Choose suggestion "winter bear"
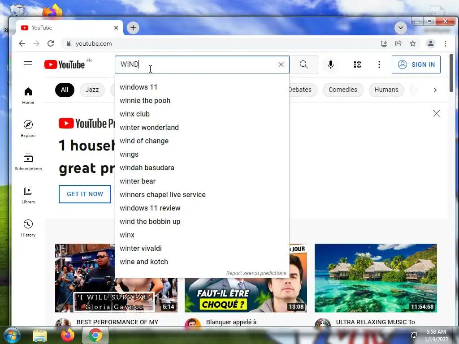 tap(202, 181)
